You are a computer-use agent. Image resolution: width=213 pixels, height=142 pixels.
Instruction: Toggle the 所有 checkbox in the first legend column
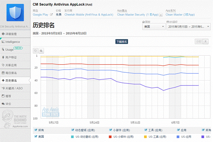(36, 130)
